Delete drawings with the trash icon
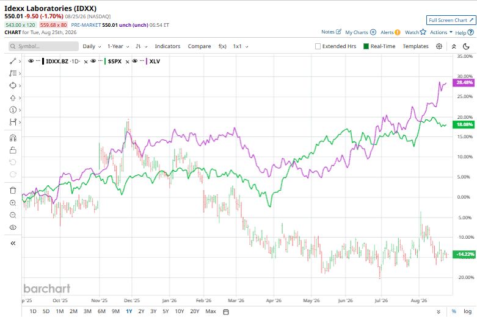477x318 pixels. [x=13, y=191]
